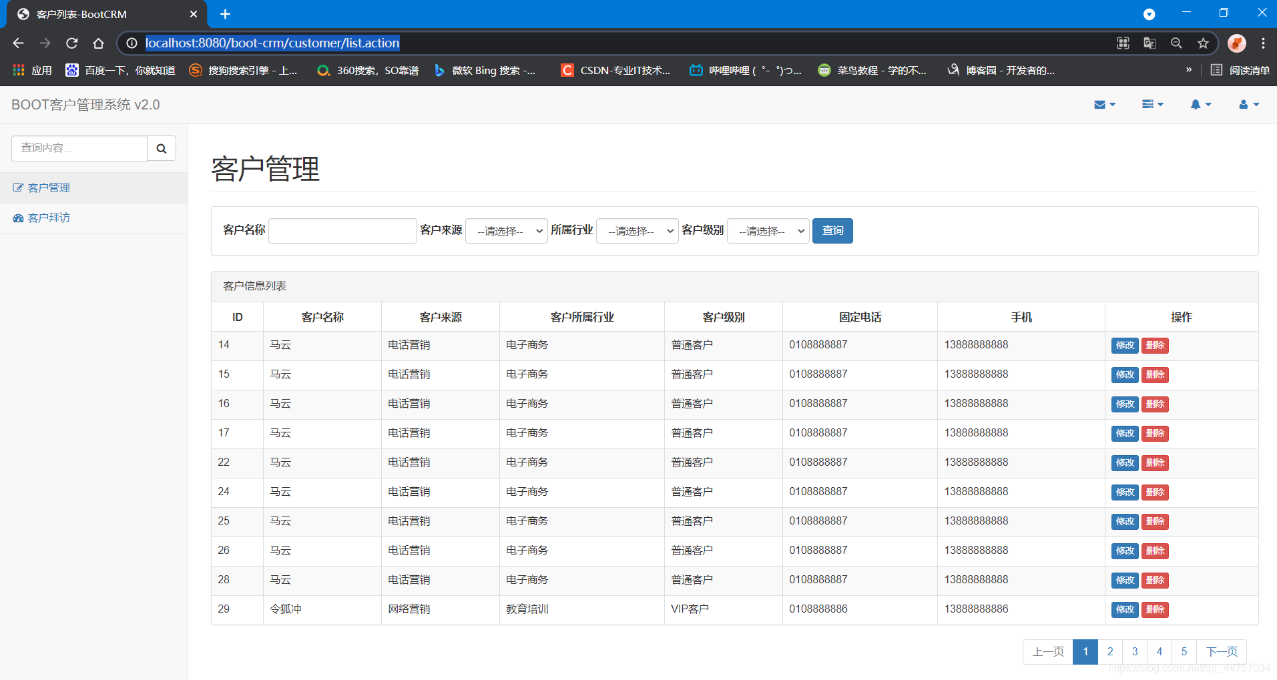Click the BOOT客户管理系统 v2.0 brand link

pos(85,105)
